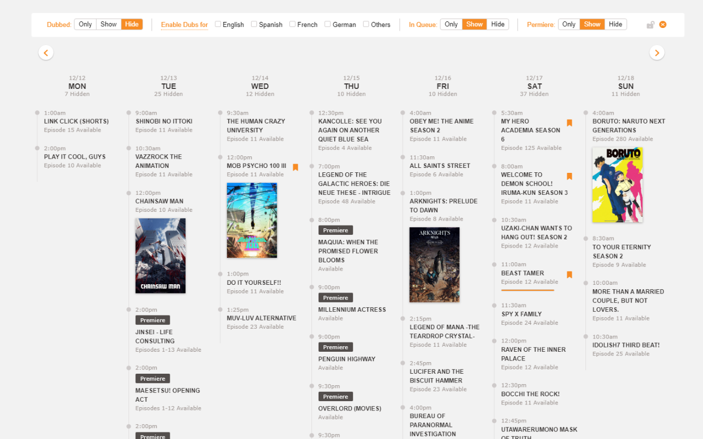
Task: Click the bookmark icon on Beast Tamer
Action: coord(569,274)
